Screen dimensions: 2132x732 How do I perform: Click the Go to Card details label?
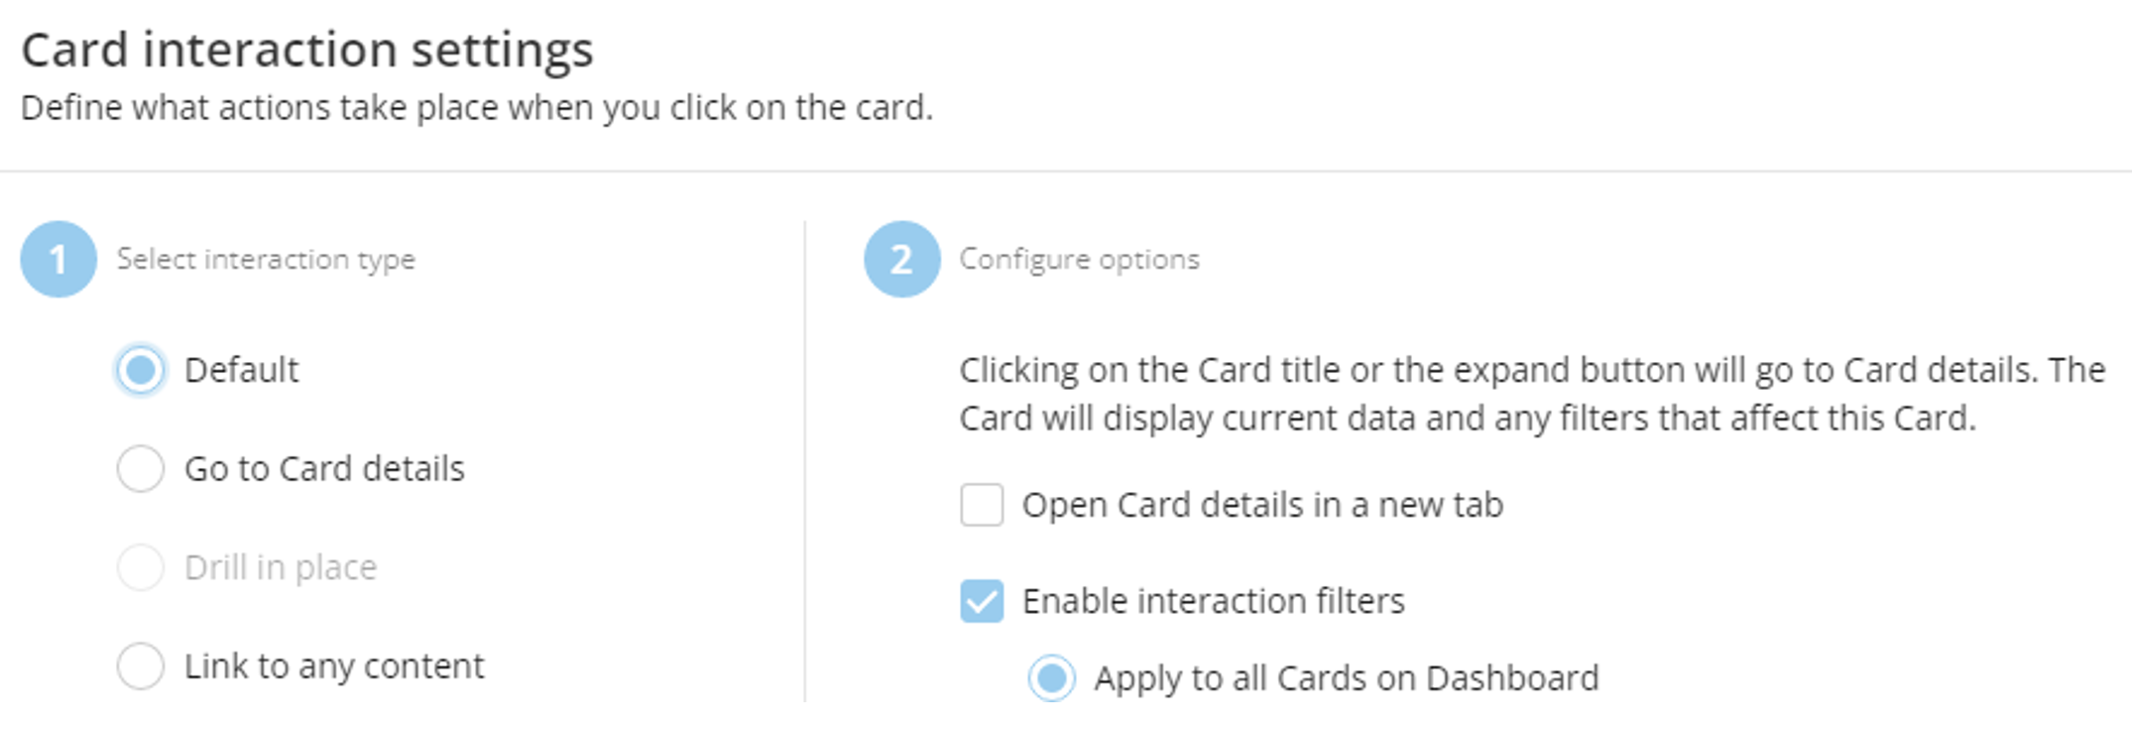tap(323, 468)
